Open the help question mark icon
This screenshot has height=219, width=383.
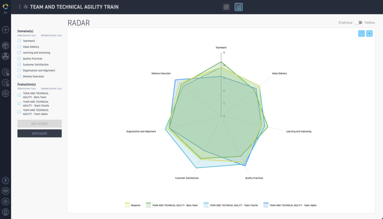tap(6, 181)
